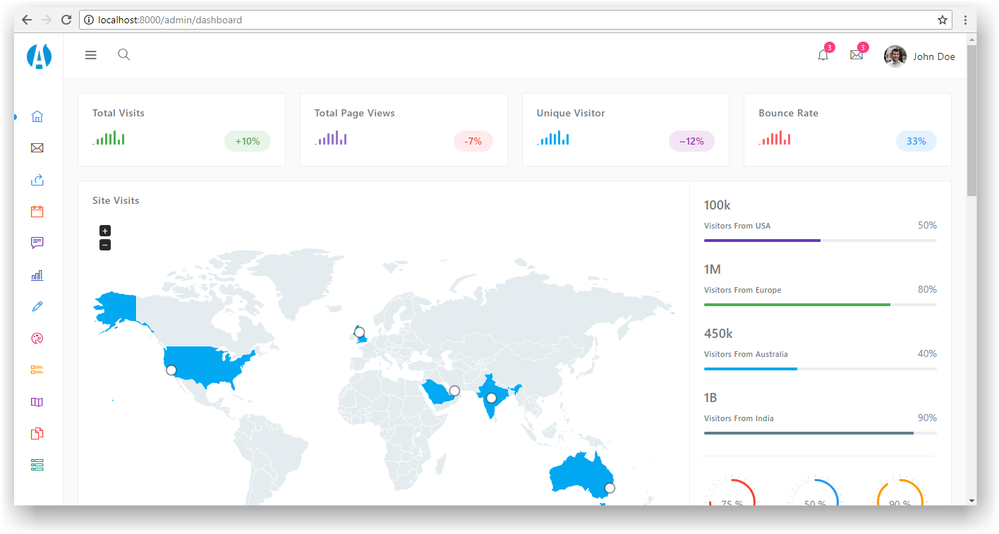Reload the page in browser
999x534 pixels.
pyautogui.click(x=66, y=20)
